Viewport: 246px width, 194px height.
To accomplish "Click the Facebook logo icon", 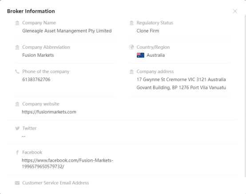I will (17, 152).
